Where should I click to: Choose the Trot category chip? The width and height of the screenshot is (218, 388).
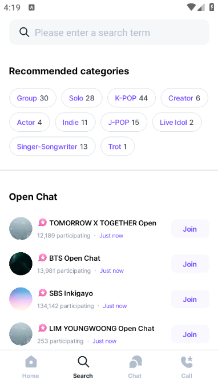[118, 147]
